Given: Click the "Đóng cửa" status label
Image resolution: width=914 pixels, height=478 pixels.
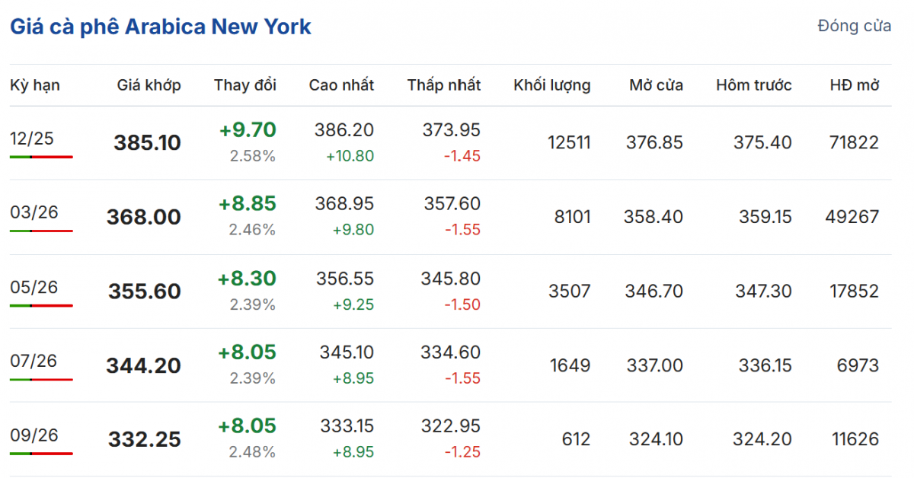Looking at the screenshot, I should coord(854,26).
